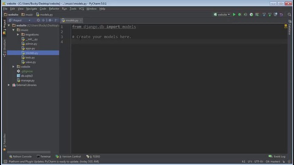Viewport: 294px width, 165px height.
Task: Open the VCS menu
Action: 81,9
